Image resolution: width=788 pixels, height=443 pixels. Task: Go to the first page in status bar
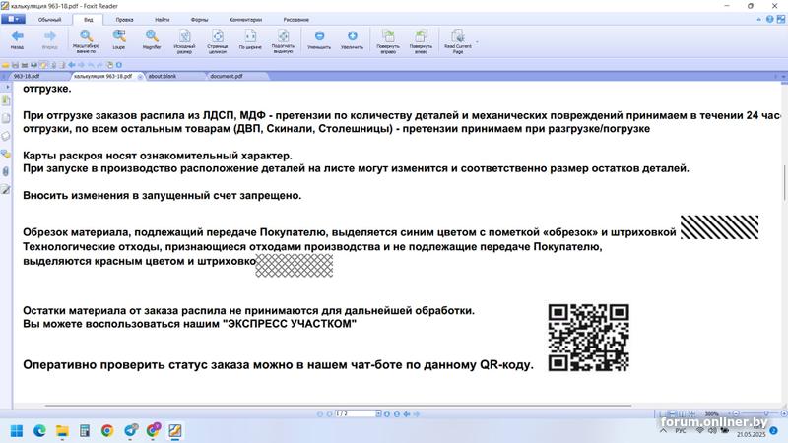click(319, 414)
